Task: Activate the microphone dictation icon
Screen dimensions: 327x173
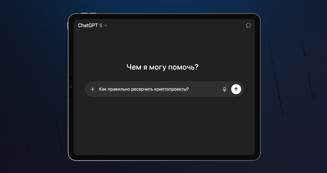Action: click(x=225, y=89)
